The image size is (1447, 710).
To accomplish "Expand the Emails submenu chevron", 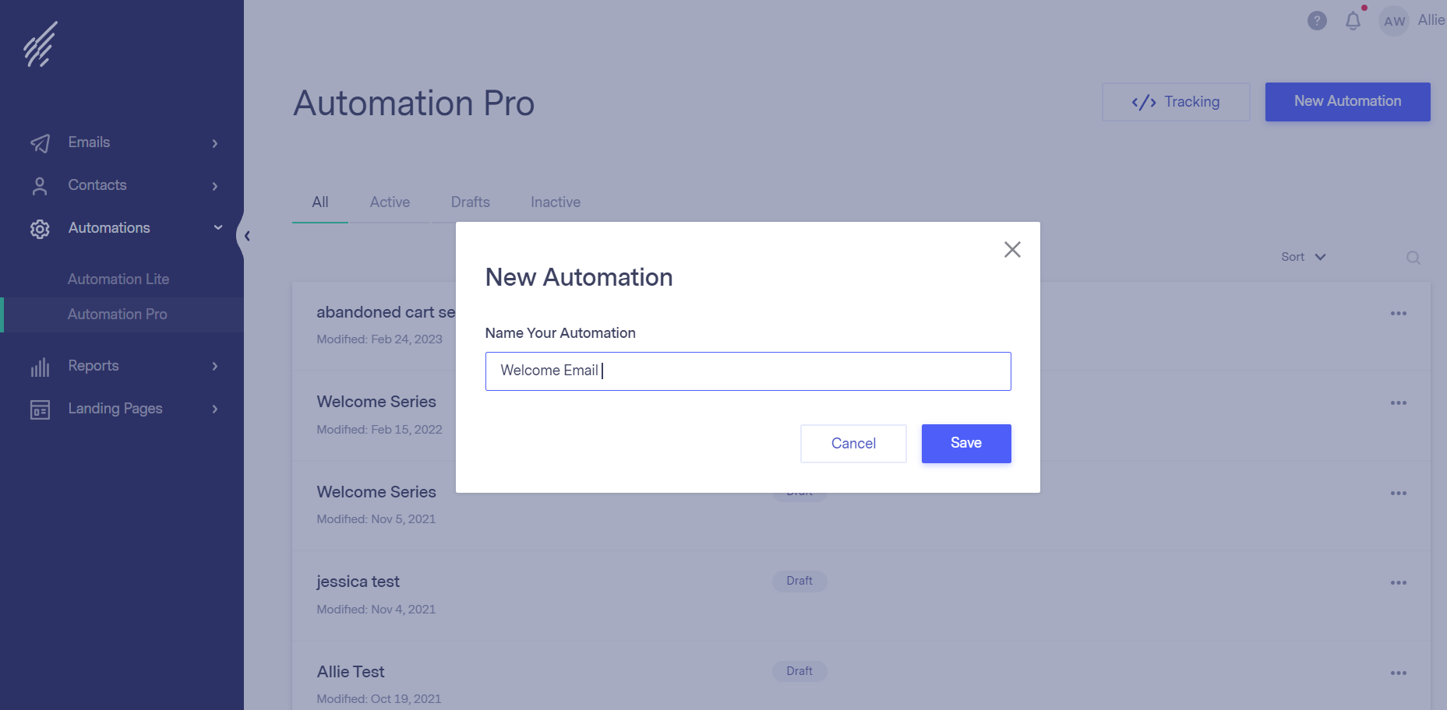I will click(x=215, y=143).
